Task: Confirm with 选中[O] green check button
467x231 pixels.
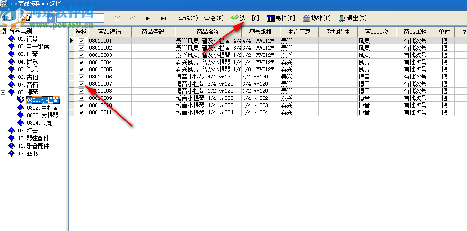Action: tap(245, 18)
